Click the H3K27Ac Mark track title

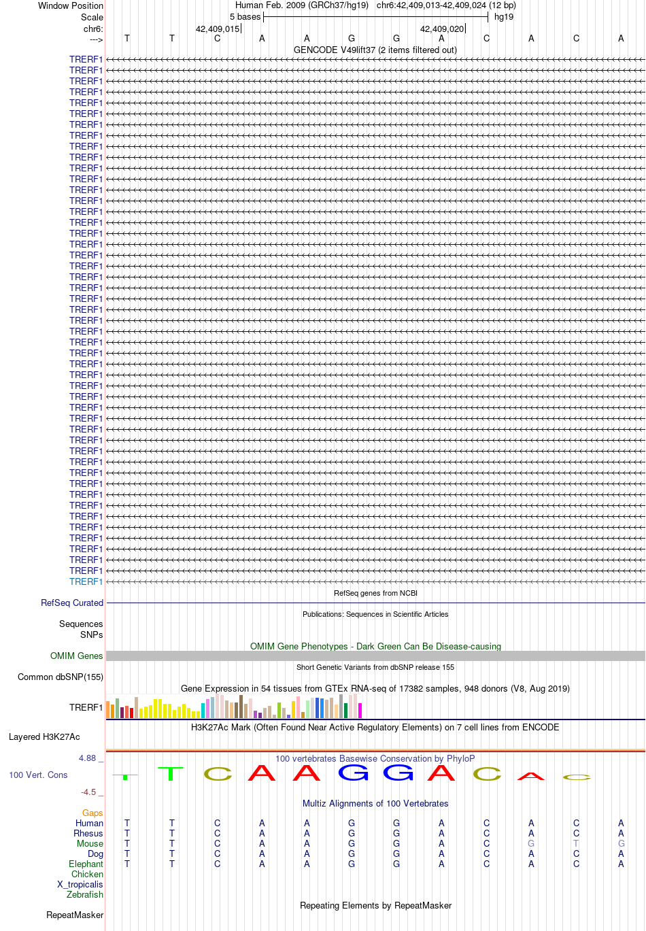(375, 728)
